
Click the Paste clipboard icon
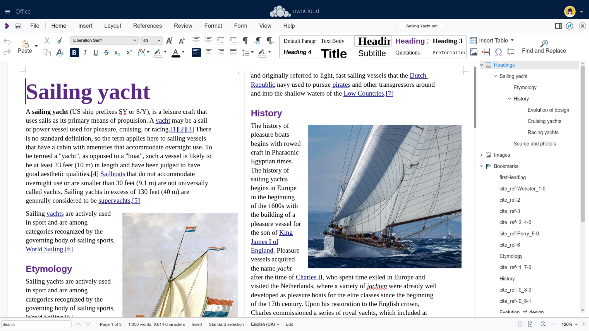click(x=25, y=43)
